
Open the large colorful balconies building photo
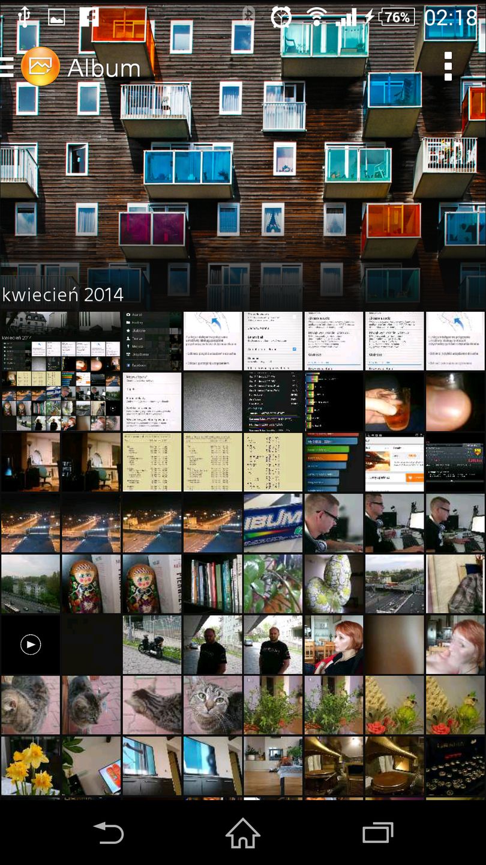point(243,155)
